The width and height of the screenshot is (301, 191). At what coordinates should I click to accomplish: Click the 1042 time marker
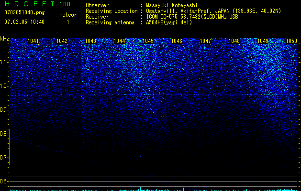pyautogui.click(x=62, y=41)
